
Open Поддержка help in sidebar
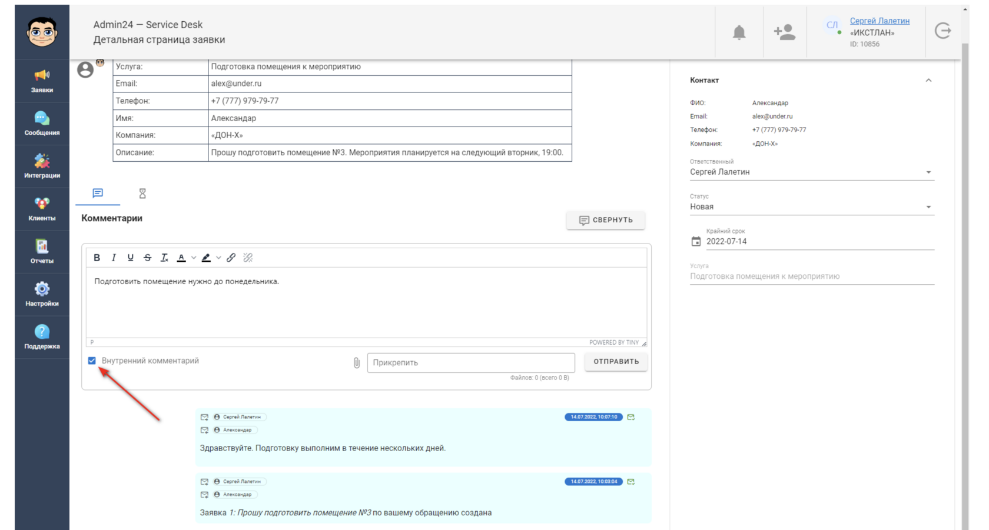pyautogui.click(x=42, y=338)
